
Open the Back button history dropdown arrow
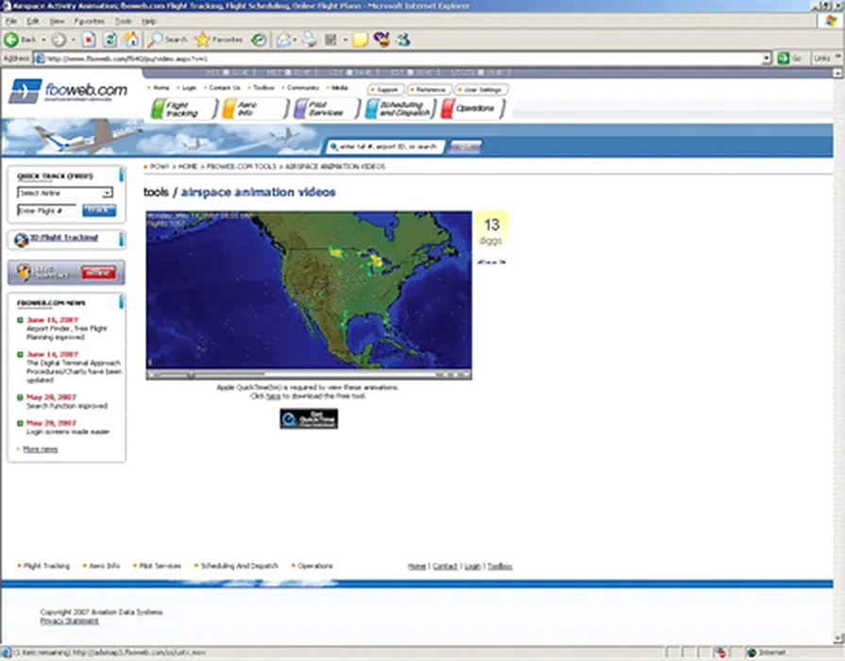43,40
